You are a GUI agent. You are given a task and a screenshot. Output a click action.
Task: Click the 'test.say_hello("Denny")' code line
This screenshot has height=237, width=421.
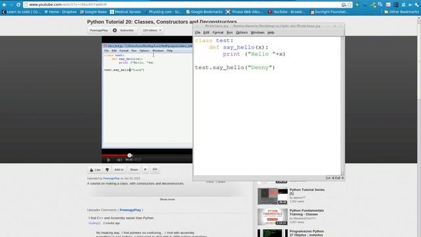[235, 67]
